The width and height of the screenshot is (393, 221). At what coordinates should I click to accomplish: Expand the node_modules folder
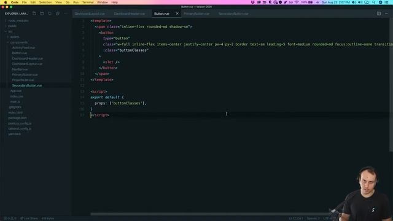pyautogui.click(x=18, y=20)
